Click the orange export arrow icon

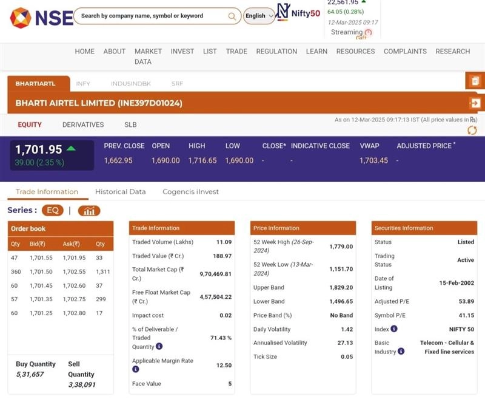point(475,103)
